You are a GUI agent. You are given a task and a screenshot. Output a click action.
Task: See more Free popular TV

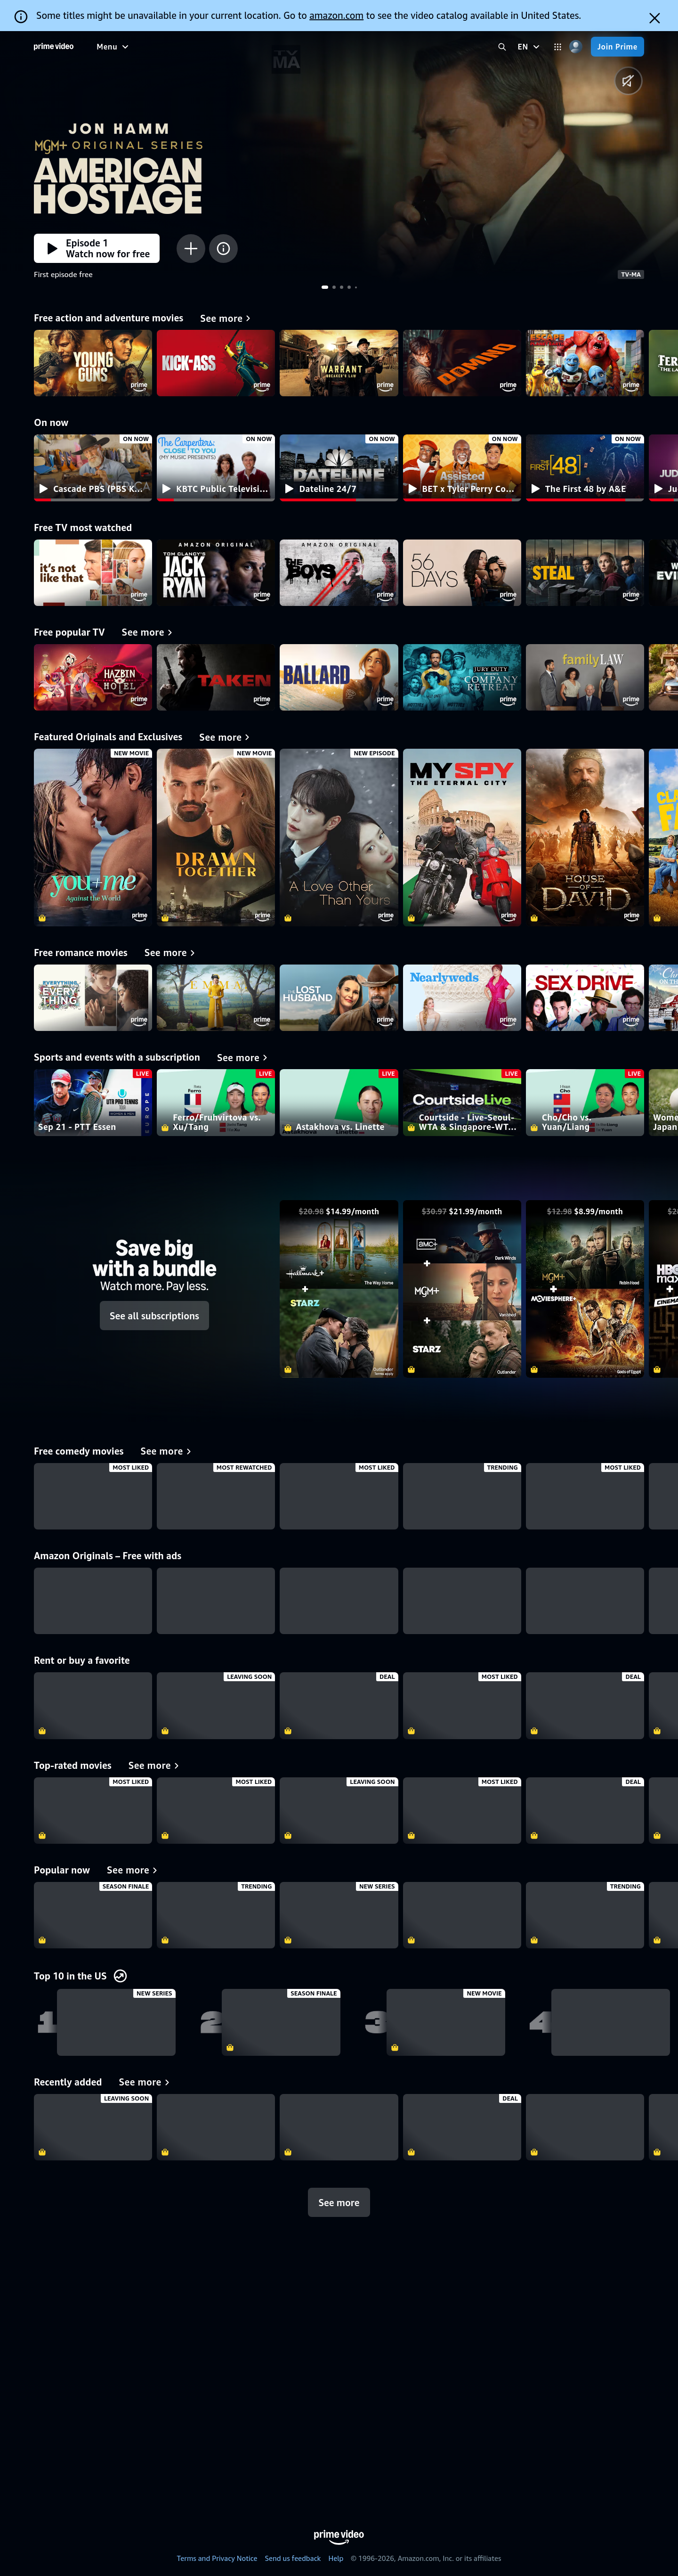[147, 633]
